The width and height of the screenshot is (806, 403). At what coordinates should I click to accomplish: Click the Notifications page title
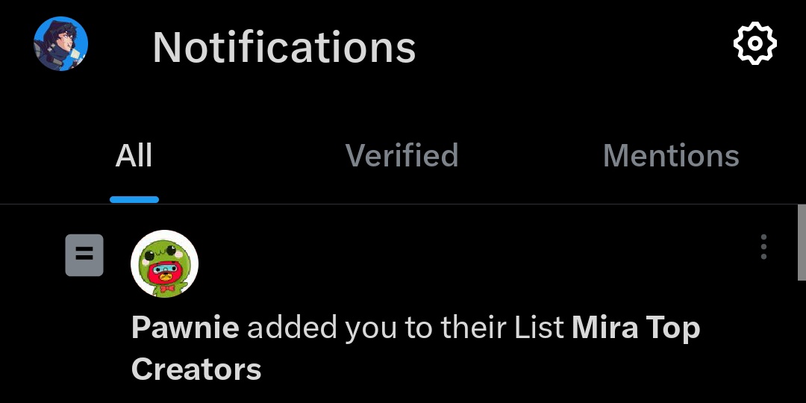284,47
